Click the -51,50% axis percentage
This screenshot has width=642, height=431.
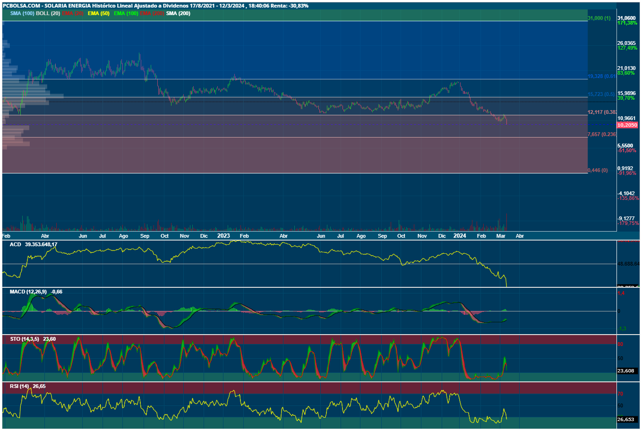pos(627,150)
